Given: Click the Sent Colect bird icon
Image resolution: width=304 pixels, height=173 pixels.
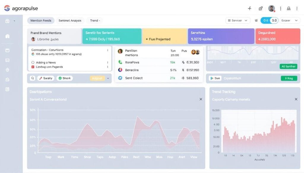Looking at the screenshot, I should [120, 78].
